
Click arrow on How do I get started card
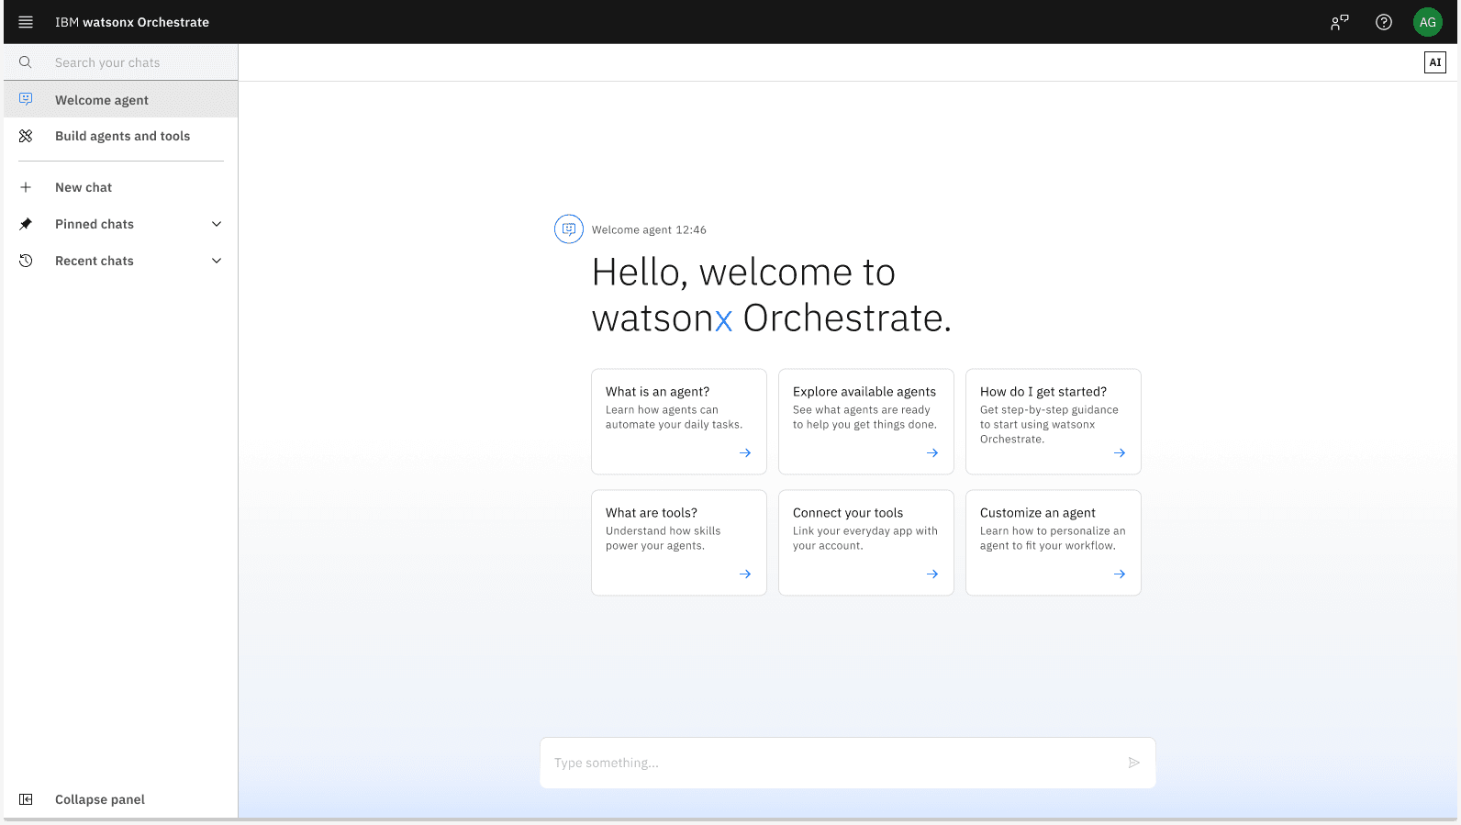pos(1120,452)
